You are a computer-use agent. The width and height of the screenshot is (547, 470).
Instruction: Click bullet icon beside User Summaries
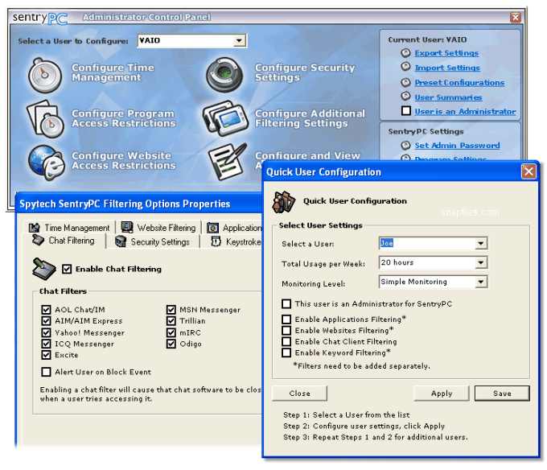(405, 96)
